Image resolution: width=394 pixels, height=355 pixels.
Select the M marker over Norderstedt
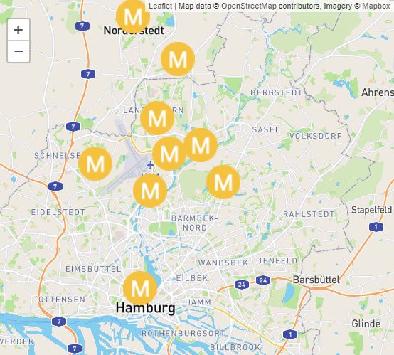tap(133, 16)
